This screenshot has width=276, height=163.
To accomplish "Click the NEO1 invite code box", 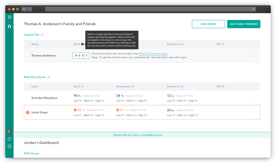I will pos(81,55).
